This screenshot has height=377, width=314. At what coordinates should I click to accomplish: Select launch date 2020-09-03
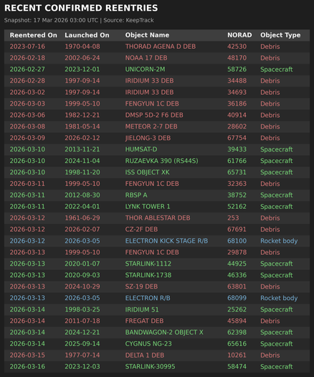[82, 275]
